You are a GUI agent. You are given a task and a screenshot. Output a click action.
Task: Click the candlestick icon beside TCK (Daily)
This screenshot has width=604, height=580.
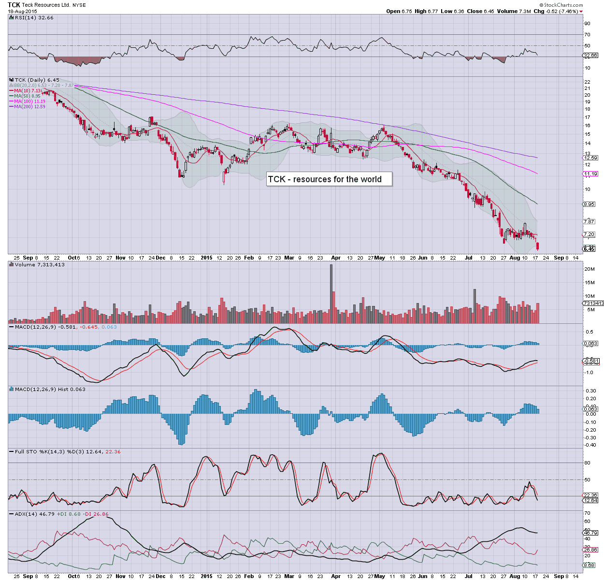click(12, 80)
